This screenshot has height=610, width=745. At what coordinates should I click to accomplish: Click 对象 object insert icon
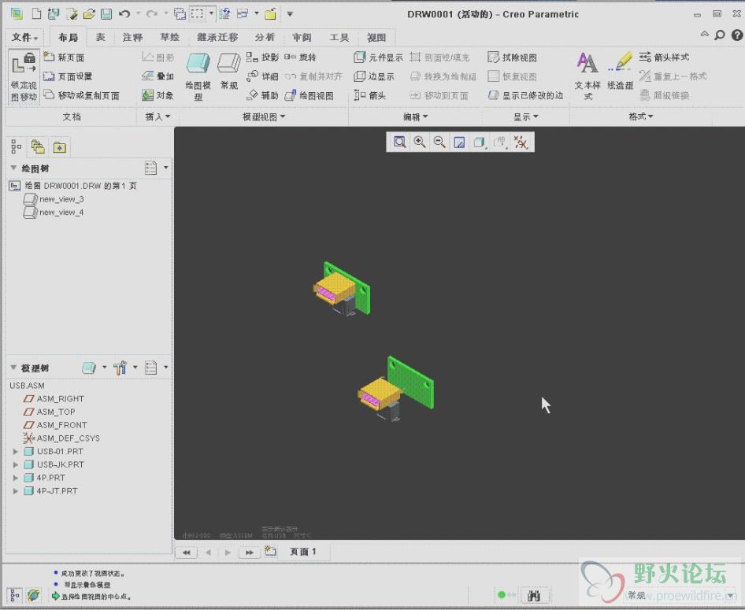158,95
